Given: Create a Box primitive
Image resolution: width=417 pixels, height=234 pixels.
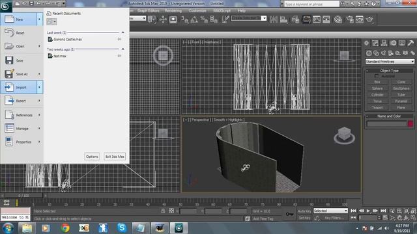Looking at the screenshot, I should click(377, 82).
